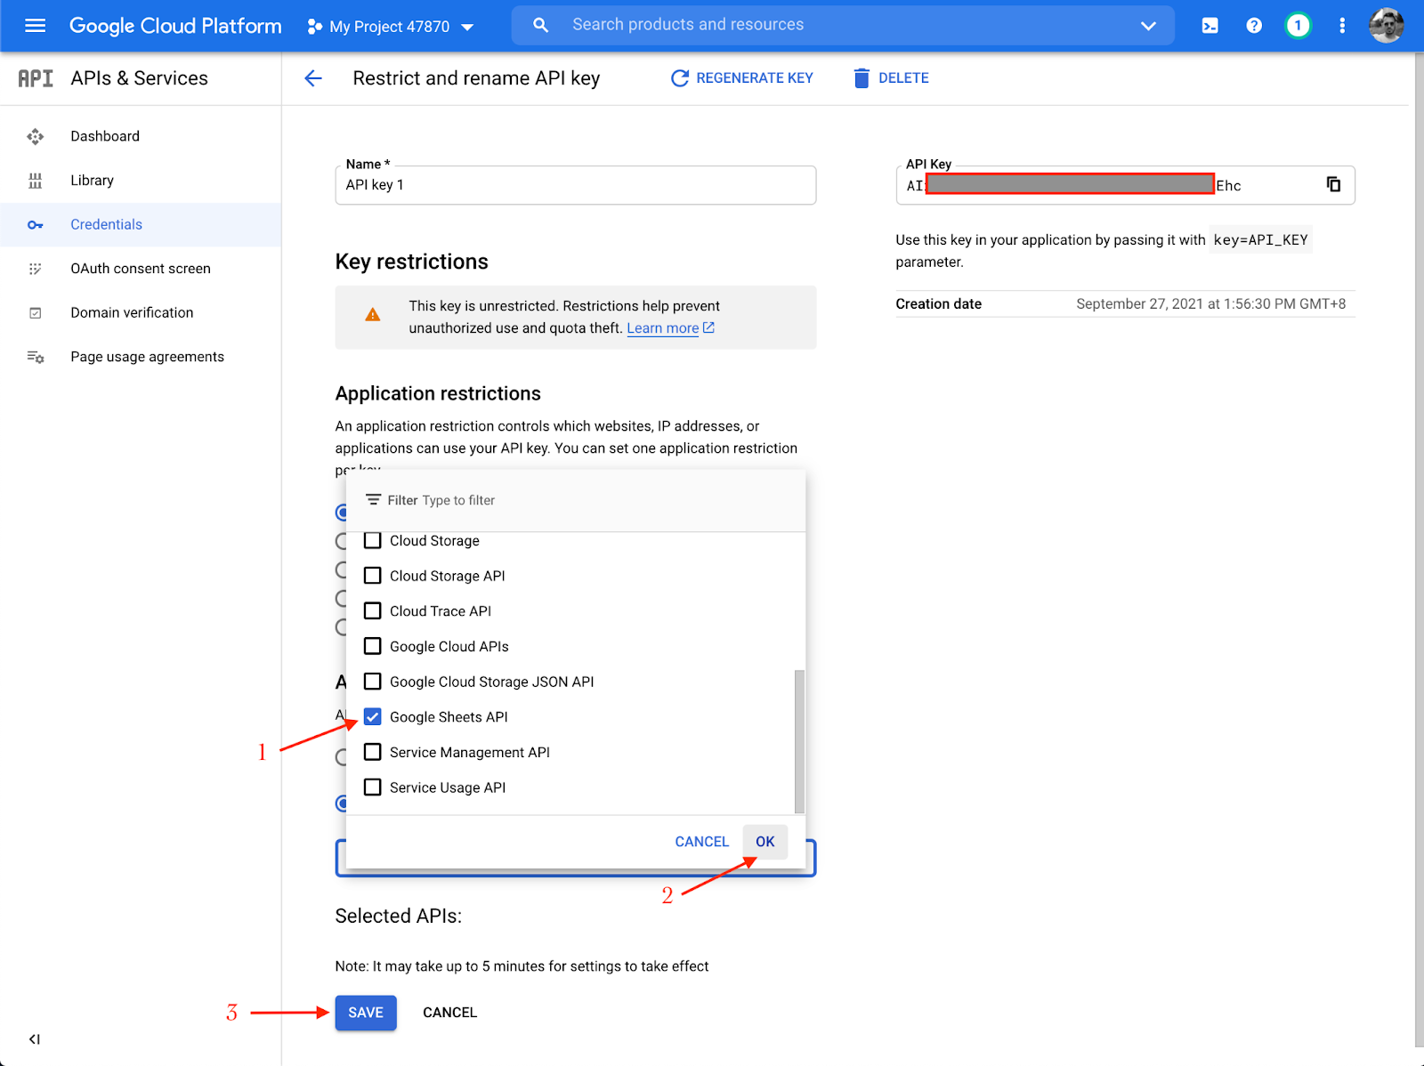Viewport: 1424px width, 1066px height.
Task: Expand the search bar chevron dropdown
Action: (1147, 25)
